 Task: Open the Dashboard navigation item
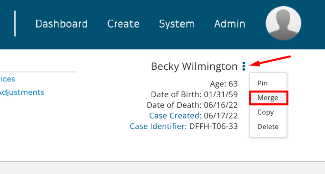[x=61, y=24]
